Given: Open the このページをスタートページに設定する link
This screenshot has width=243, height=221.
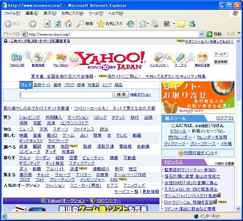Looking at the screenshot, I should pos(40,41).
